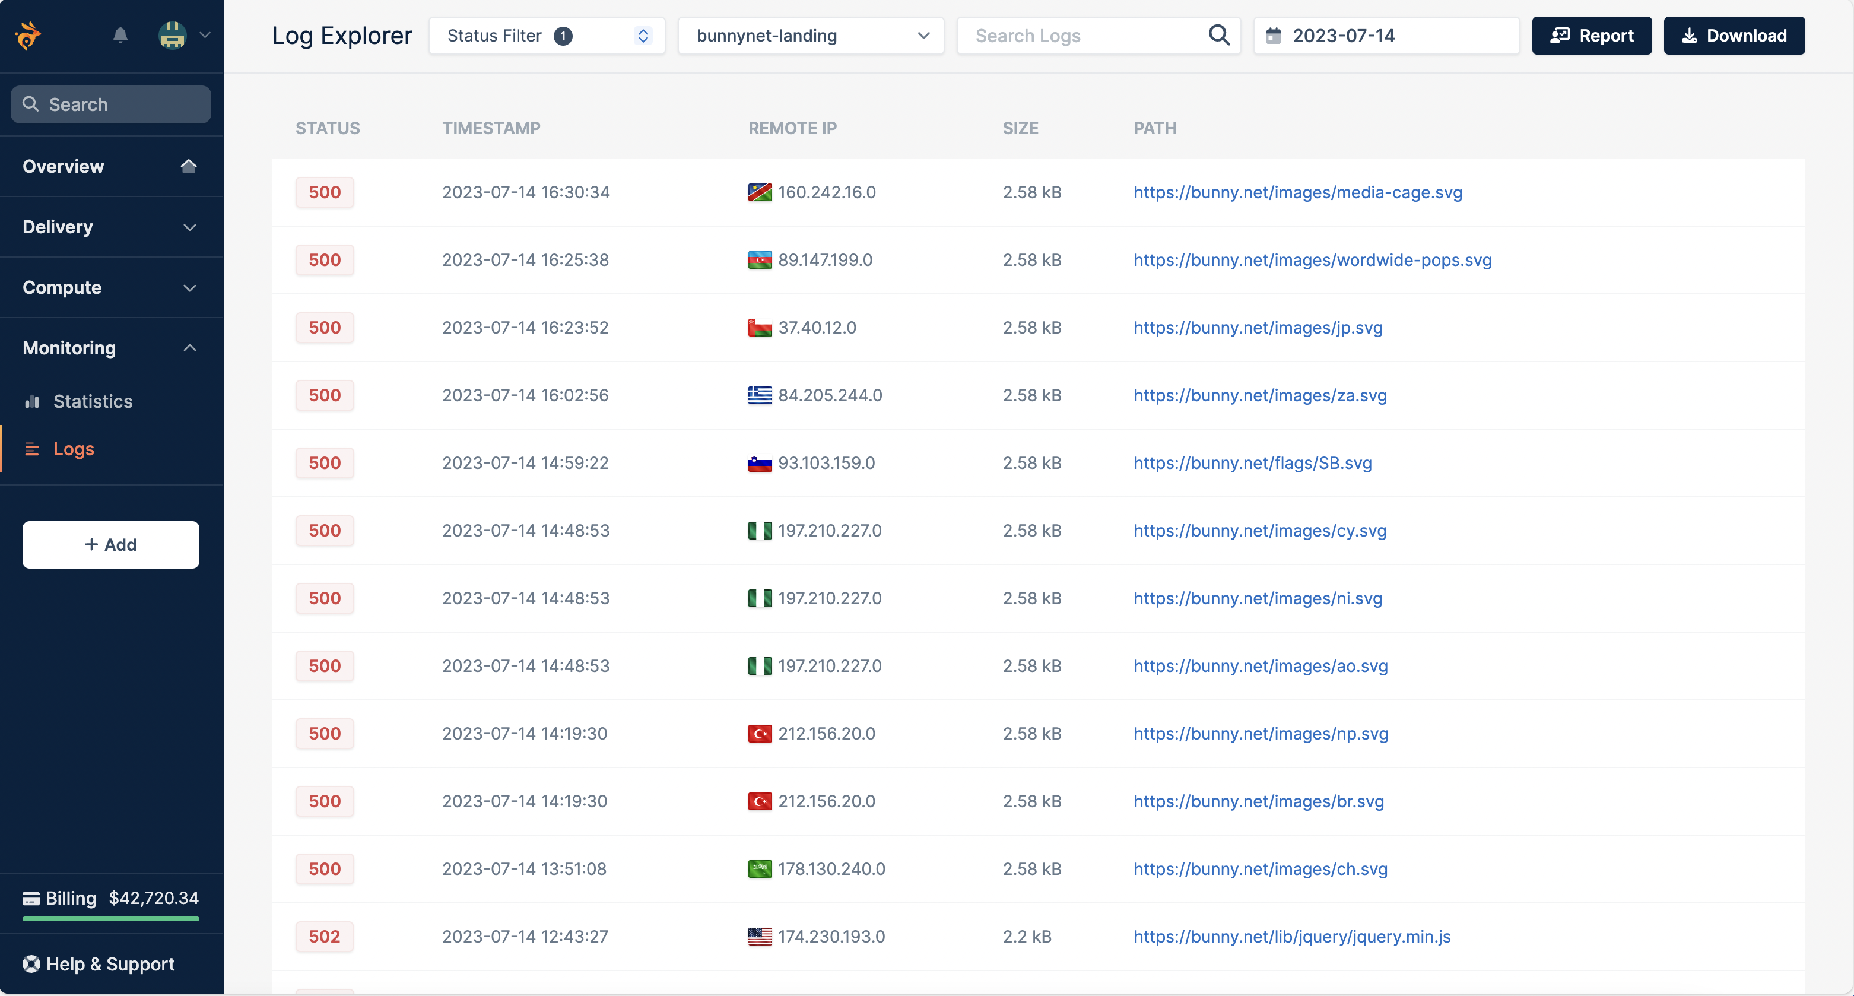
Task: Click the Overview home icon
Action: [x=189, y=166]
